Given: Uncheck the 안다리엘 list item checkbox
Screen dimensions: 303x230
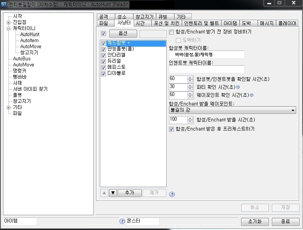Looking at the screenshot, I should pos(103,55).
